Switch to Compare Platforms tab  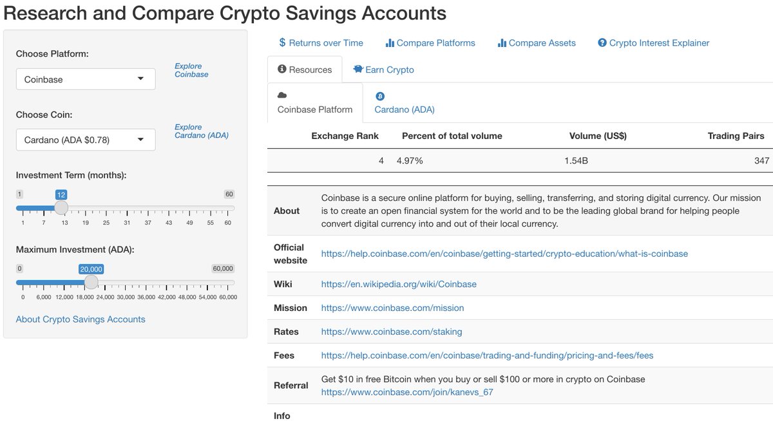[430, 43]
